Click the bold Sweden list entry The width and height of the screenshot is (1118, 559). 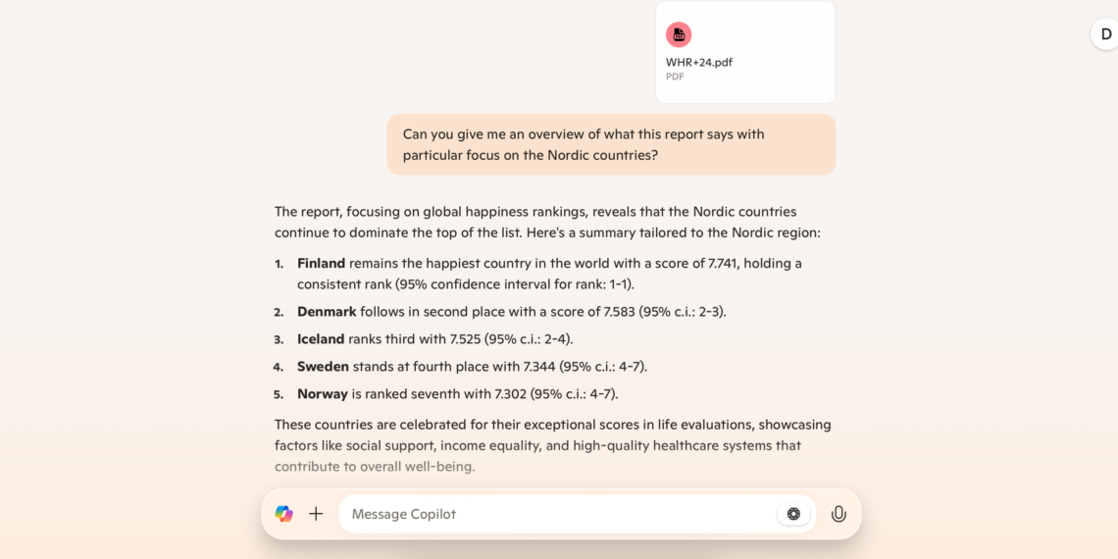(x=323, y=367)
